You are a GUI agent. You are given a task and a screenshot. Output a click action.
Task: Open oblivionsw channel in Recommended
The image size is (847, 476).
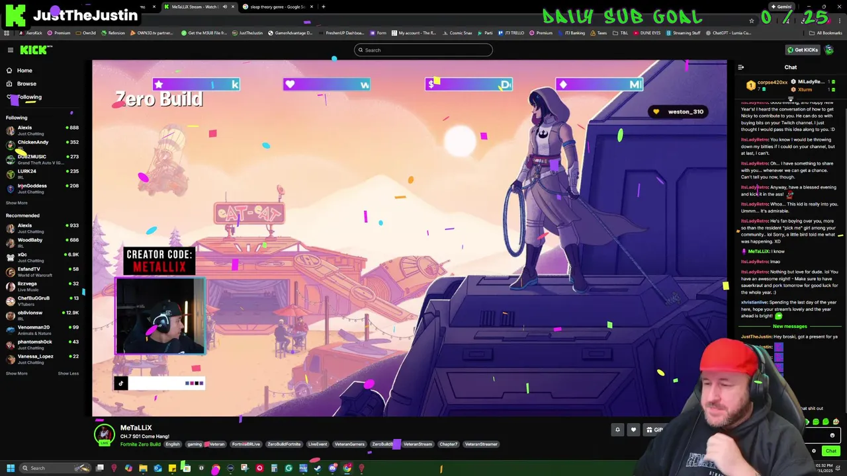pyautogui.click(x=42, y=315)
